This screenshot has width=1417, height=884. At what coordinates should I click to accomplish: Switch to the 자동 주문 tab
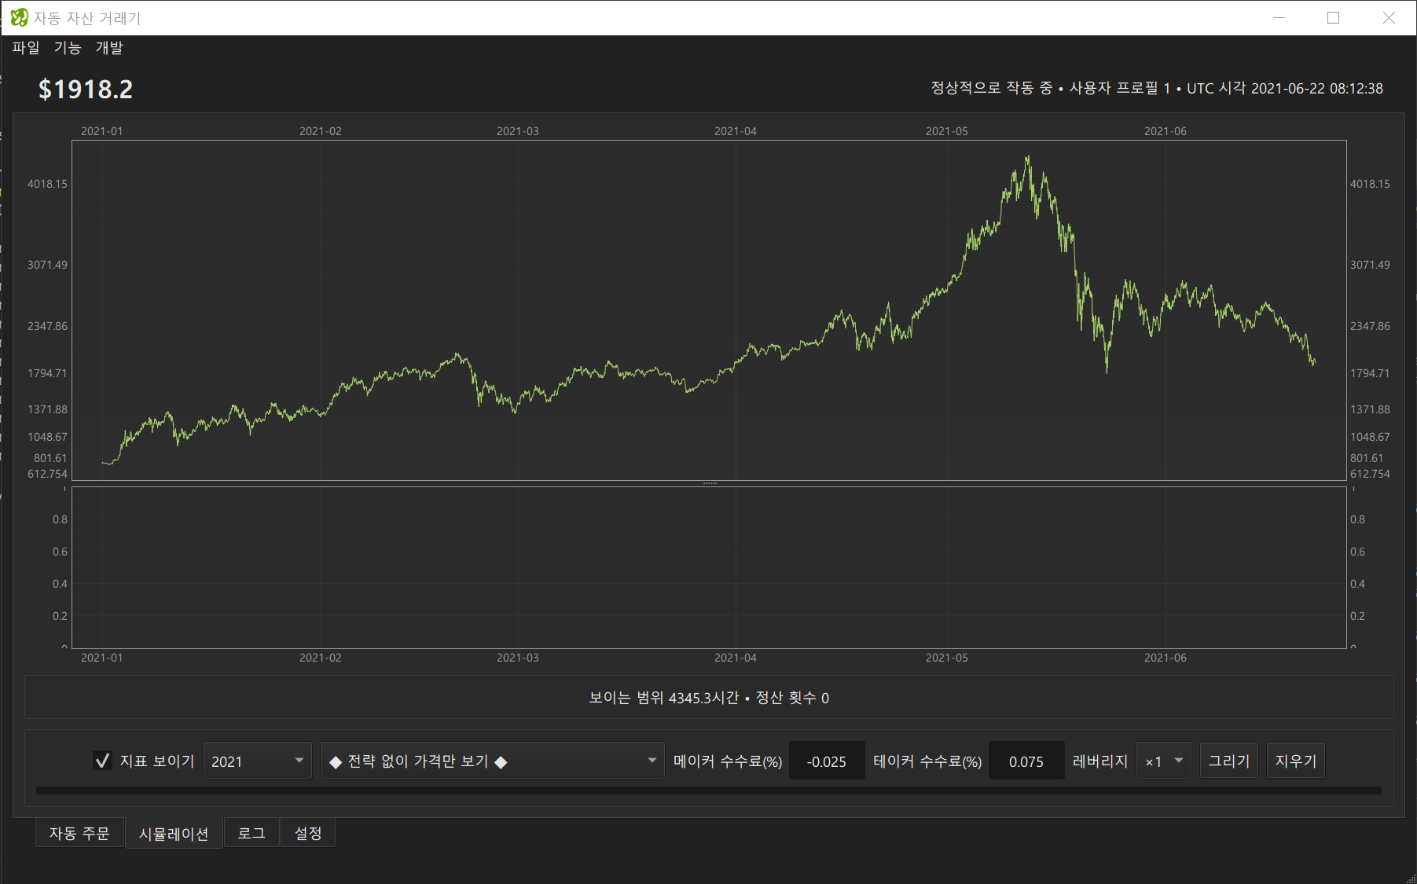[x=79, y=833]
